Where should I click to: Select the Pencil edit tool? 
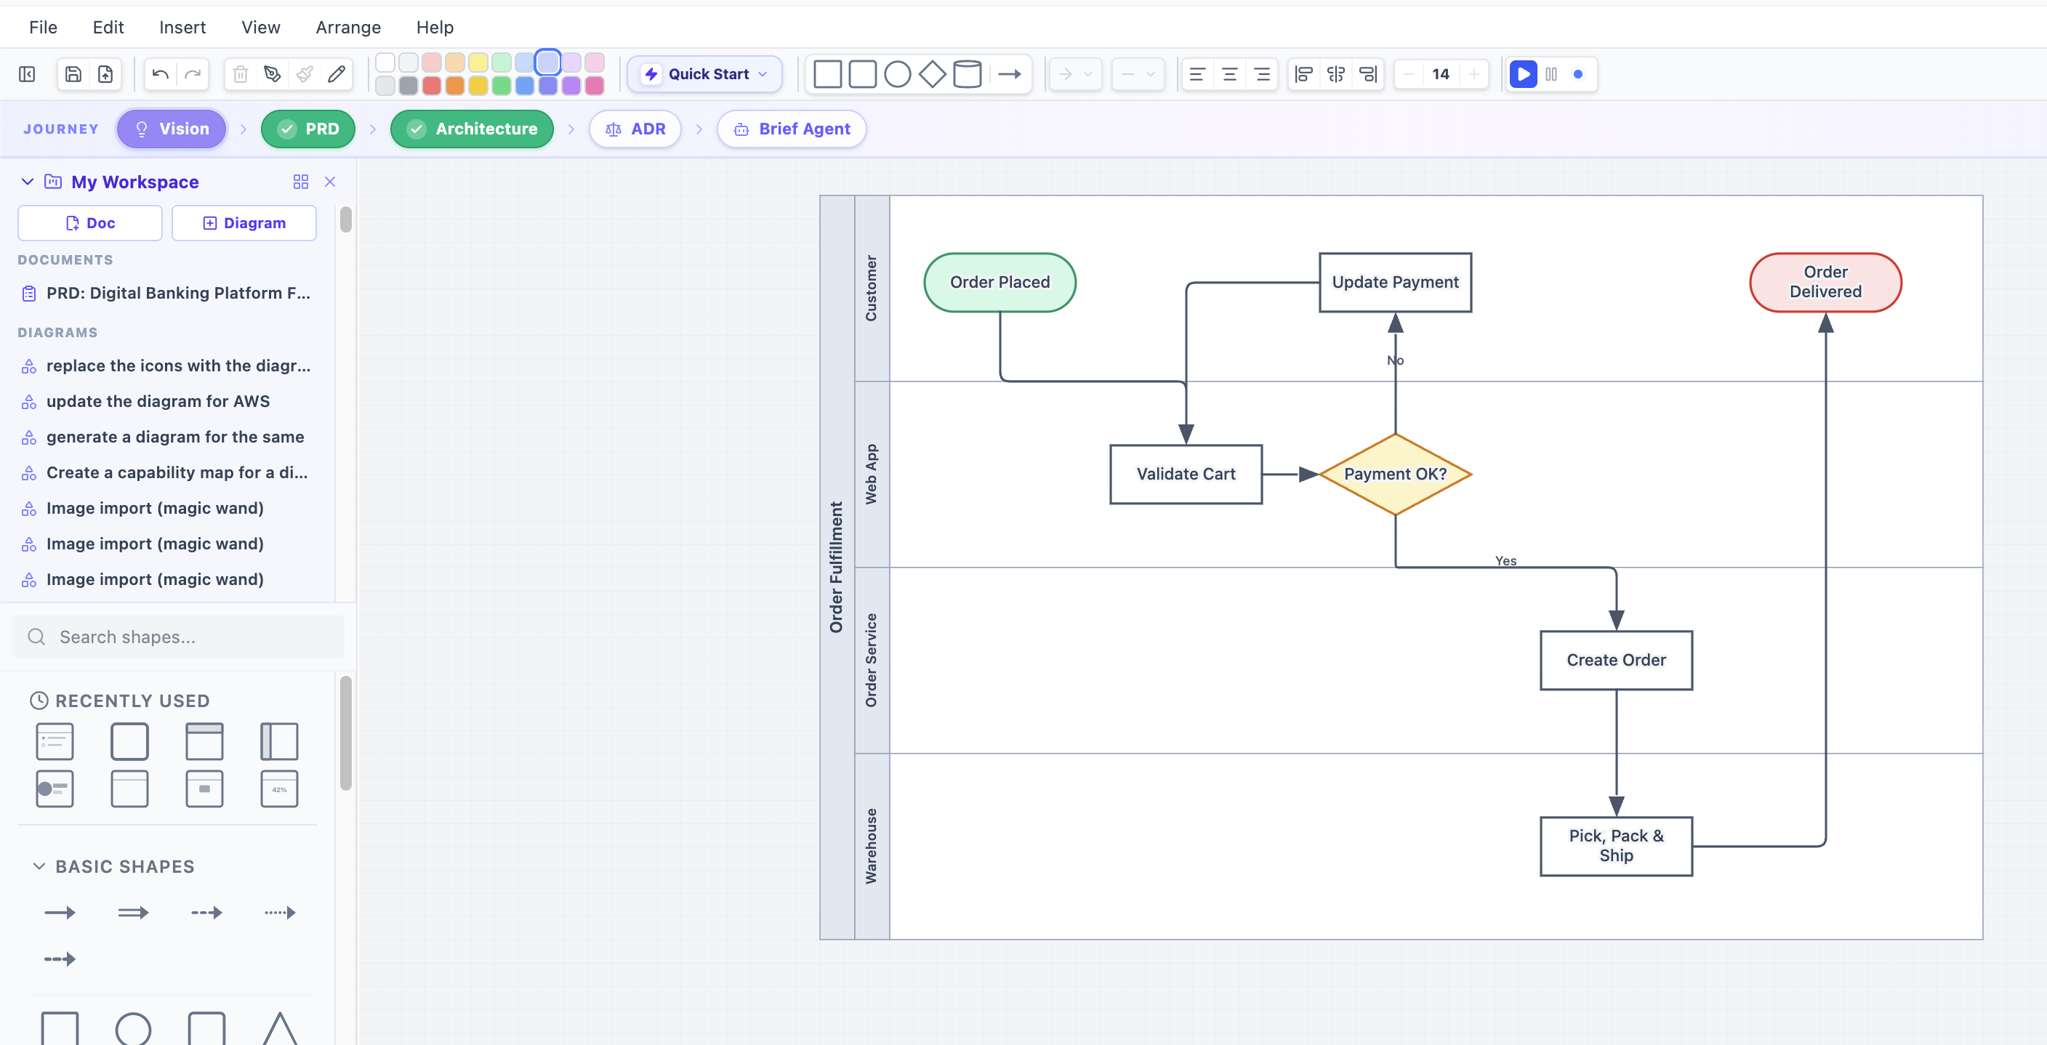tap(336, 74)
